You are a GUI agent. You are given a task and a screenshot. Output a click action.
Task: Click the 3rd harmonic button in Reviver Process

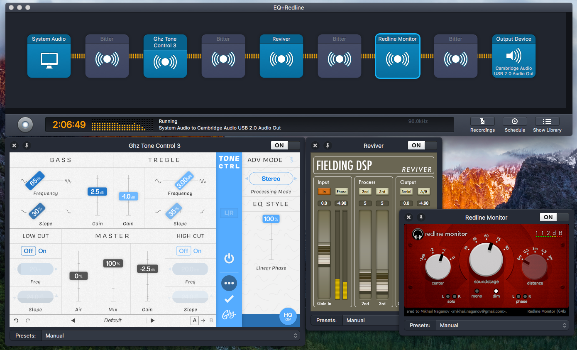point(382,191)
